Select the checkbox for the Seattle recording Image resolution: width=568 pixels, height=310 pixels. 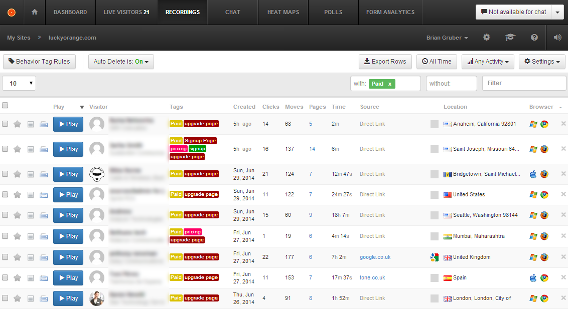(5, 215)
